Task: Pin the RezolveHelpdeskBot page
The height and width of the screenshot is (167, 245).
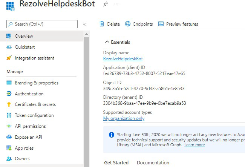Action: (106, 4)
